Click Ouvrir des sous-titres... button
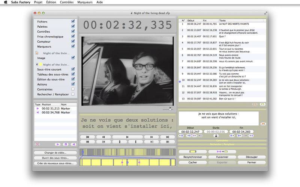This screenshot has height=187, width=300. tap(55, 158)
